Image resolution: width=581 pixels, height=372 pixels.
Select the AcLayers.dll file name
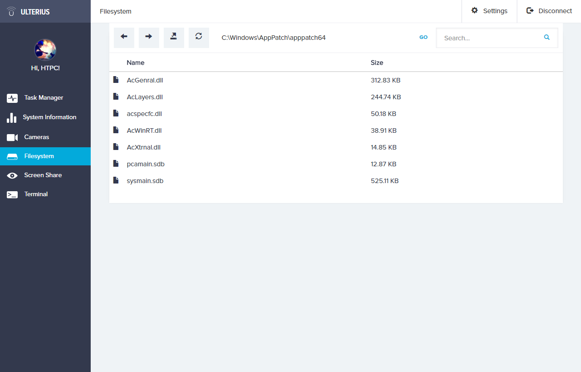click(x=145, y=97)
